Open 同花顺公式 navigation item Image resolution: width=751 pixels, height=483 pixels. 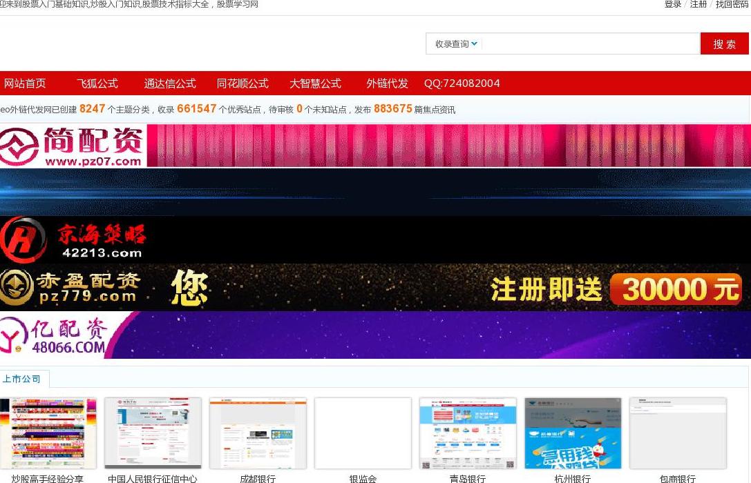[243, 83]
